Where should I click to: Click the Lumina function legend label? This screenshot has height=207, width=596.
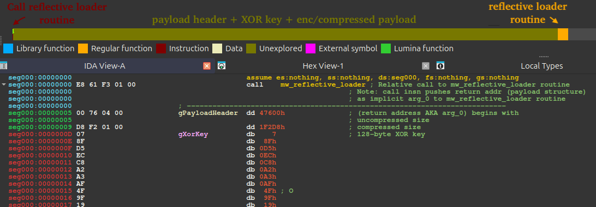pyautogui.click(x=424, y=48)
